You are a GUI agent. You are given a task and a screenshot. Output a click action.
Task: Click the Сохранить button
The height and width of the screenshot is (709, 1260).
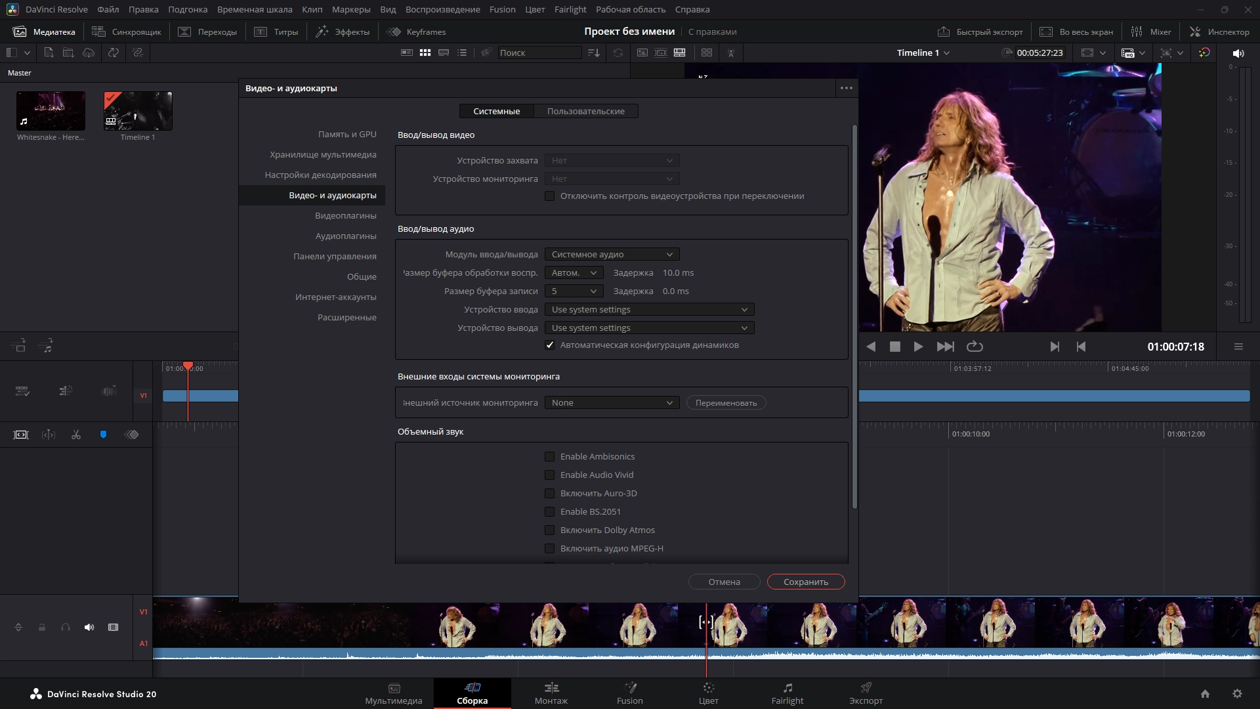coord(805,582)
